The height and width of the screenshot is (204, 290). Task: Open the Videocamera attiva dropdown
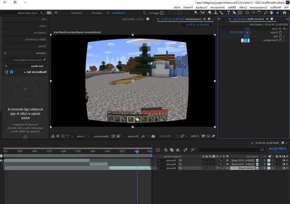click(x=100, y=136)
